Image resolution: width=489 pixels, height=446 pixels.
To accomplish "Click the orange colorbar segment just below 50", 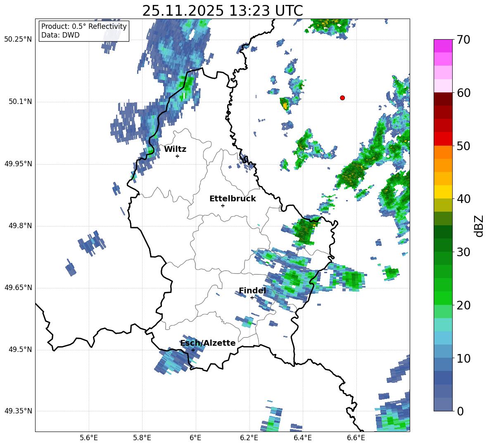I will (x=443, y=152).
